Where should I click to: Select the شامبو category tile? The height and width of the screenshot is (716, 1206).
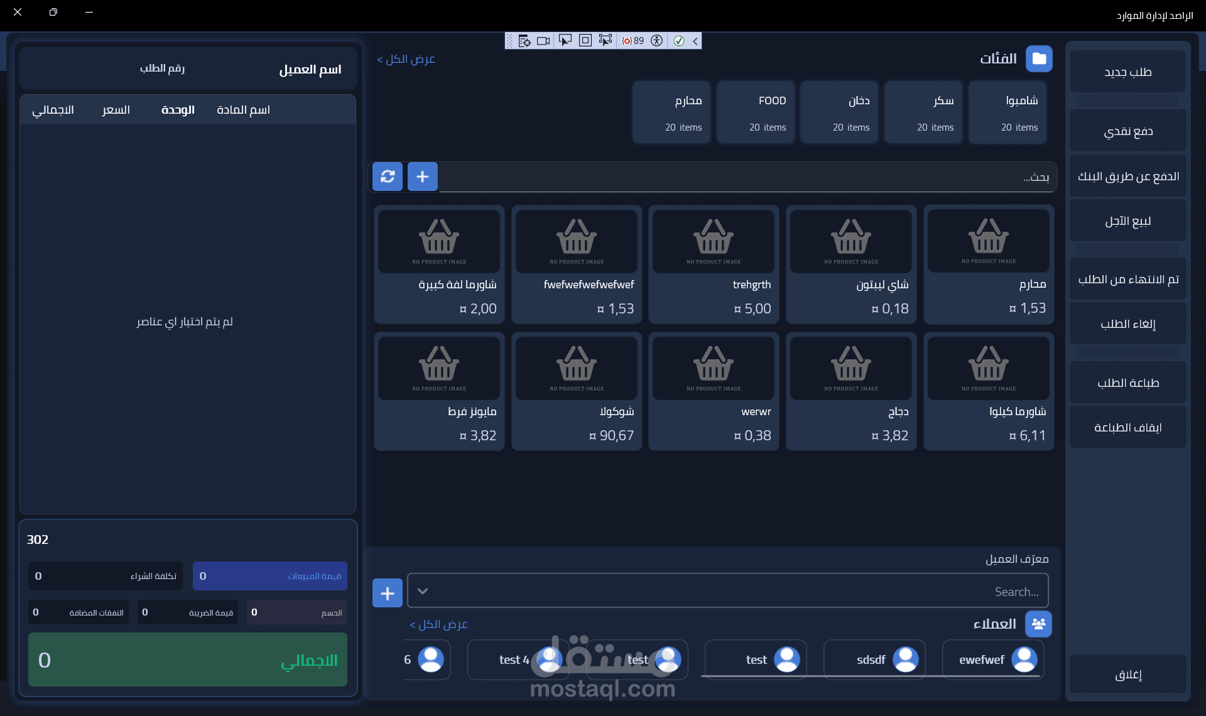click(x=1008, y=113)
